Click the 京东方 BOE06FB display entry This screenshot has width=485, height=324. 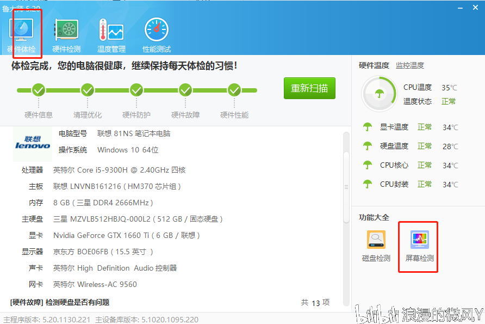103,252
